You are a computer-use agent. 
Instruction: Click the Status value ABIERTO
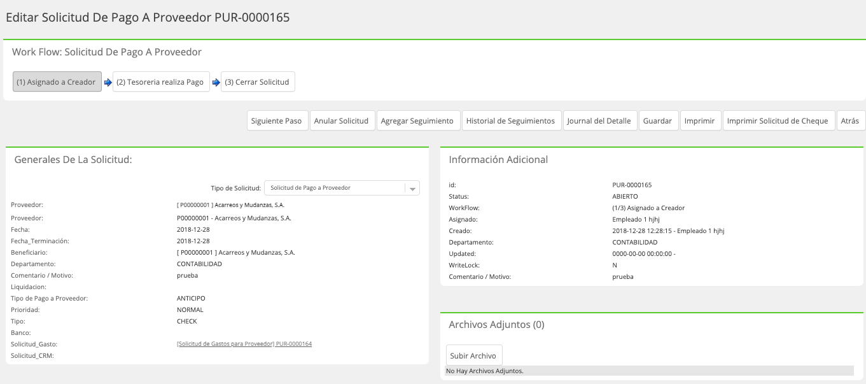point(625,197)
